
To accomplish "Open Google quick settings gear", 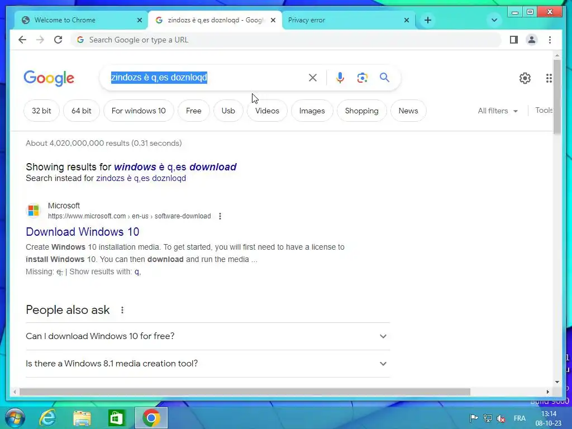I will 525,78.
